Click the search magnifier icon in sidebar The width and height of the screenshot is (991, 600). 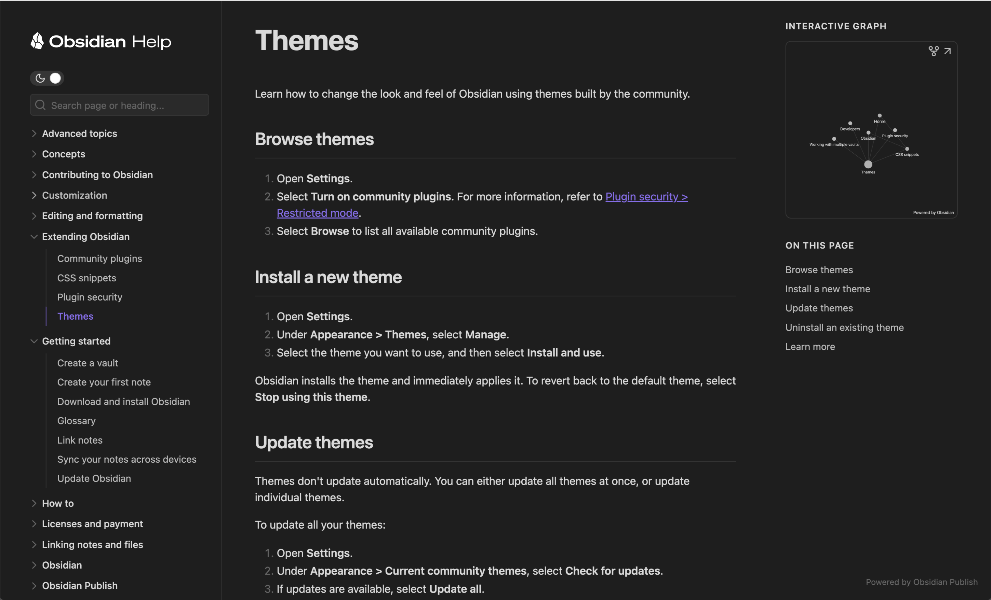coord(41,106)
